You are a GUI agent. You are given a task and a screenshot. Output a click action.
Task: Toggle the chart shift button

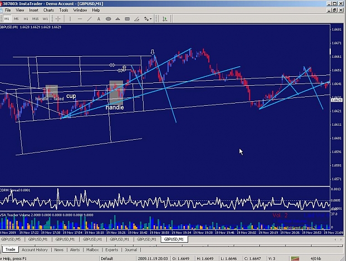(x=165, y=19)
